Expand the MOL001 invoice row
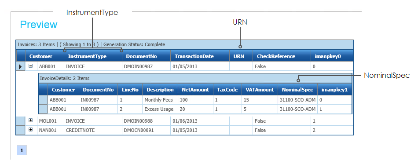This screenshot has width=418, height=164. point(31,120)
